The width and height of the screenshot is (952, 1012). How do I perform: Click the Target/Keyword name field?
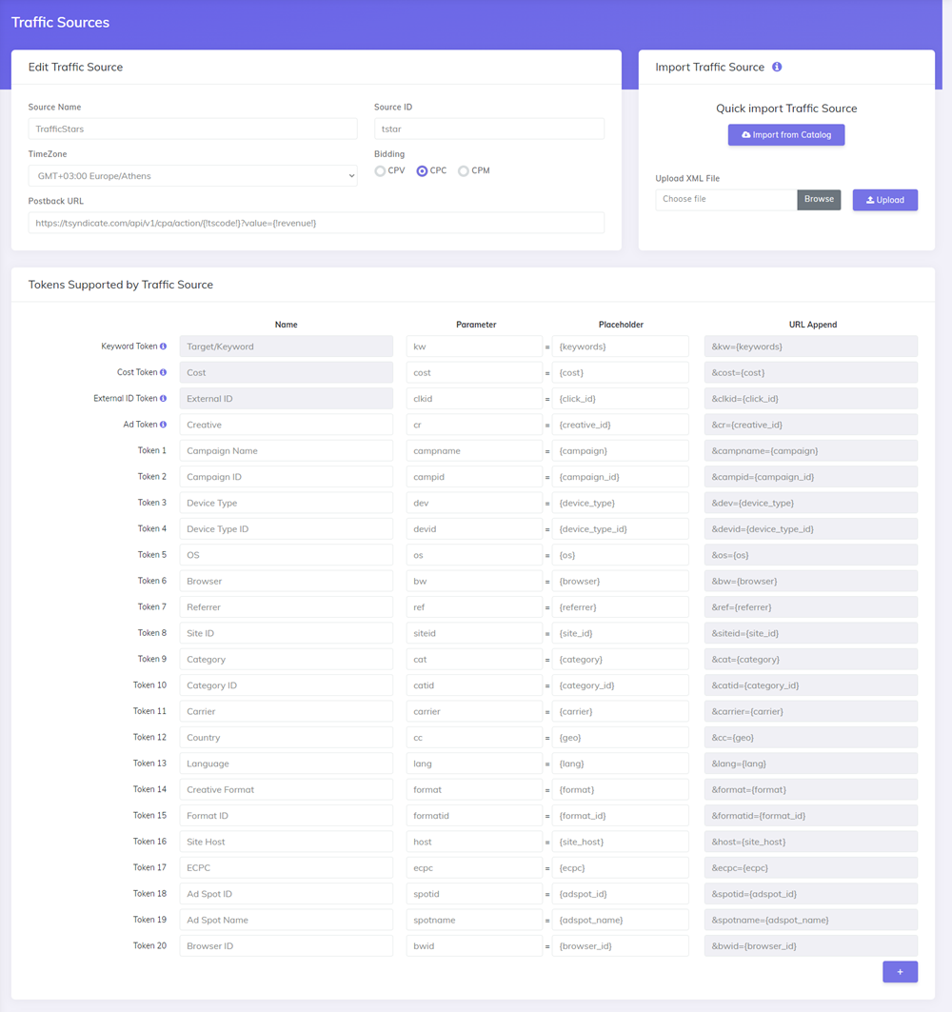[x=286, y=347]
